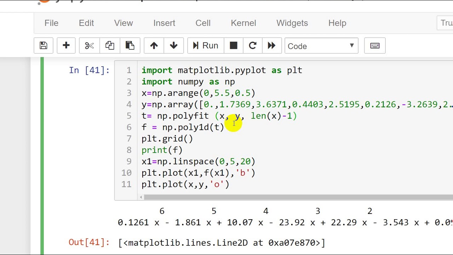Open the Edit menu

(86, 23)
